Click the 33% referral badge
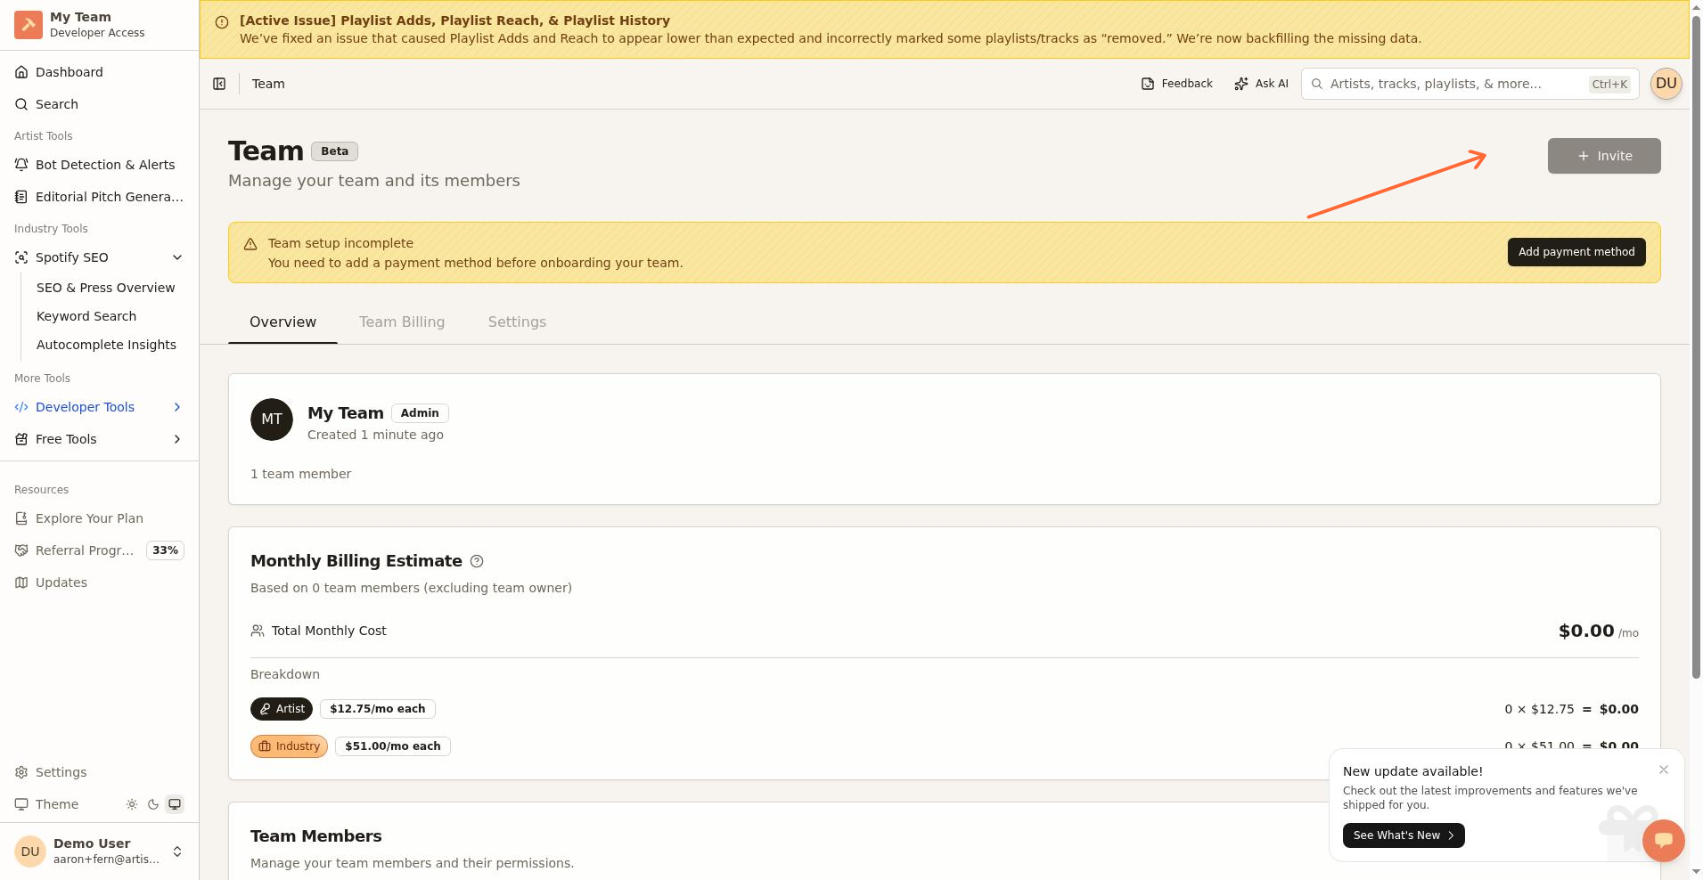Viewport: 1703px width, 880px height. point(165,550)
